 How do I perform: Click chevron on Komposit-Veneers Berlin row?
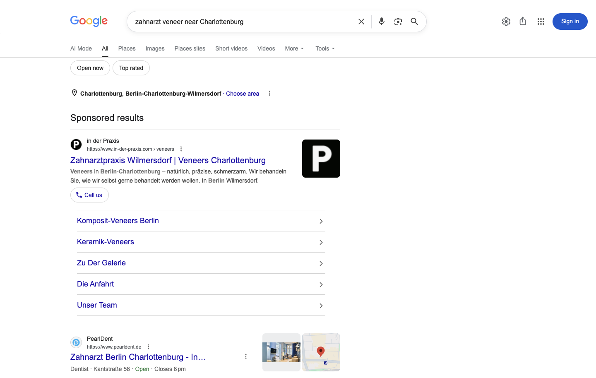(x=321, y=222)
